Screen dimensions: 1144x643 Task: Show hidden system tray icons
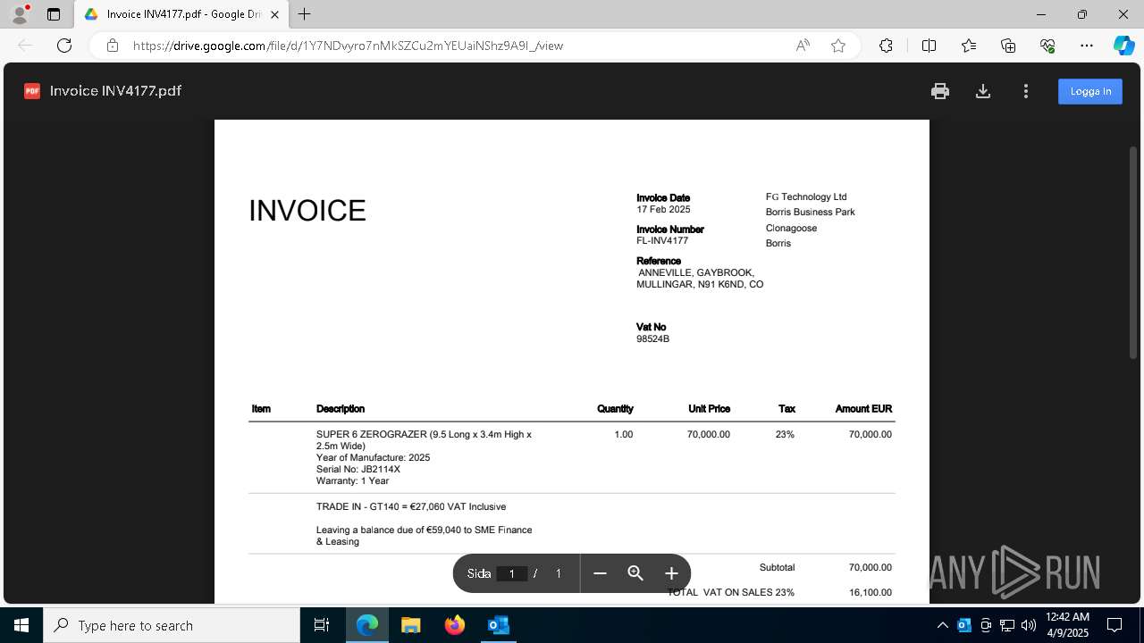coord(942,625)
